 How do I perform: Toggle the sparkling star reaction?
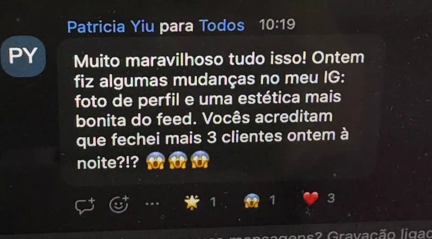192,202
